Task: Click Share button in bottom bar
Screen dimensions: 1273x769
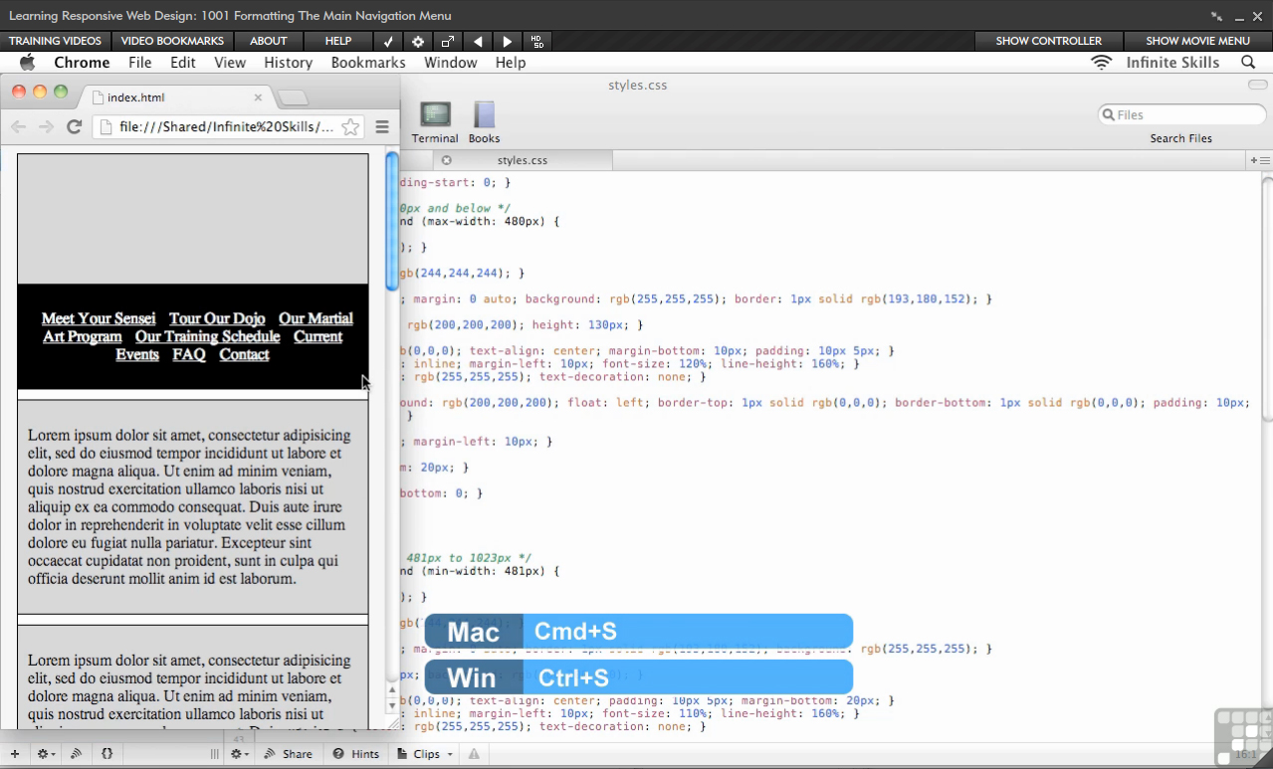Action: tap(289, 754)
